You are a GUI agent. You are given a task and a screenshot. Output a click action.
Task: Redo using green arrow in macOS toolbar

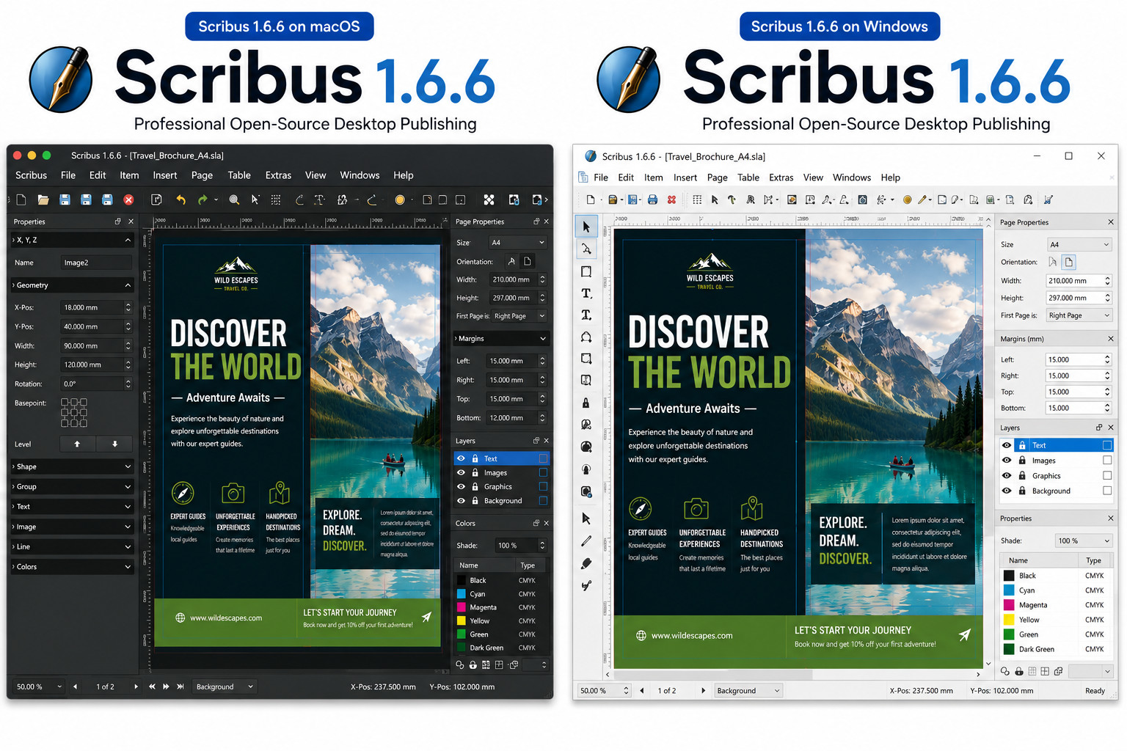pos(203,199)
